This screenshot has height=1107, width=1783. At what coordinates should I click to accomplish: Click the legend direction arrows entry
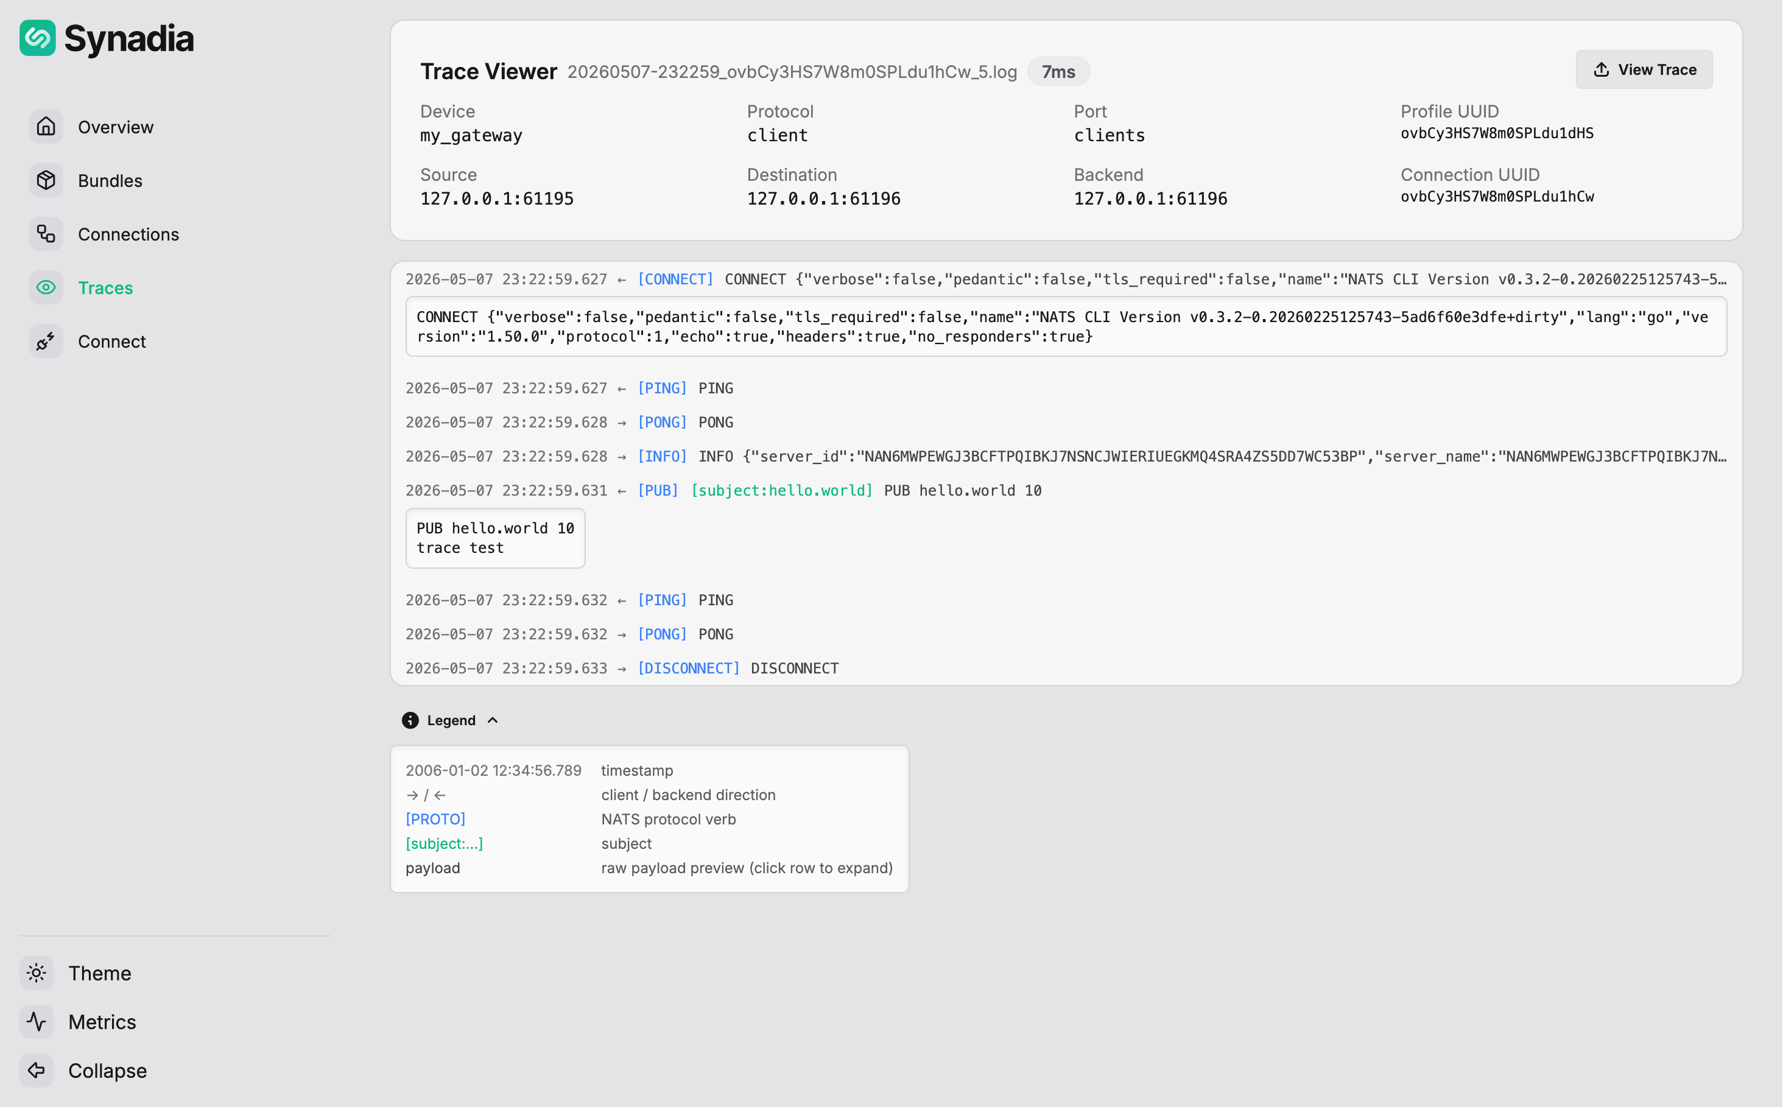(426, 795)
